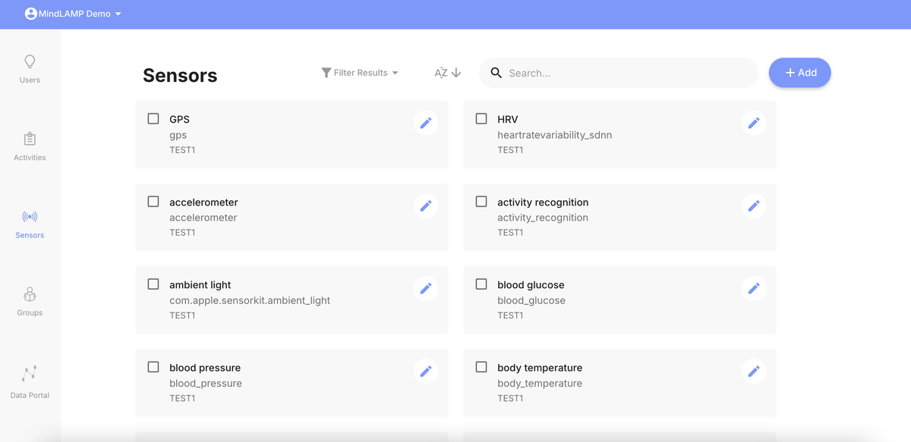This screenshot has height=442, width=911.
Task: Click the edit pencil for GPS sensor
Action: [x=426, y=123]
